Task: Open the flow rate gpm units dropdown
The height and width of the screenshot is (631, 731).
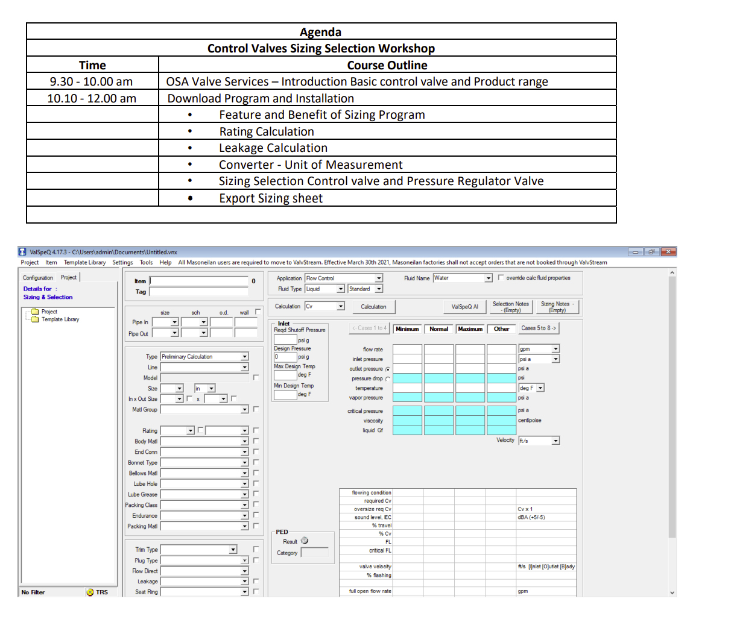Action: (555, 349)
